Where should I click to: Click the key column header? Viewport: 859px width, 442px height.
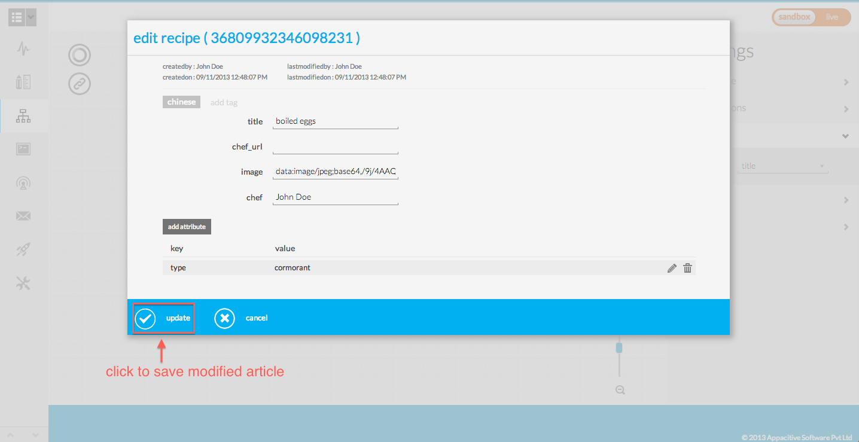tap(176, 248)
